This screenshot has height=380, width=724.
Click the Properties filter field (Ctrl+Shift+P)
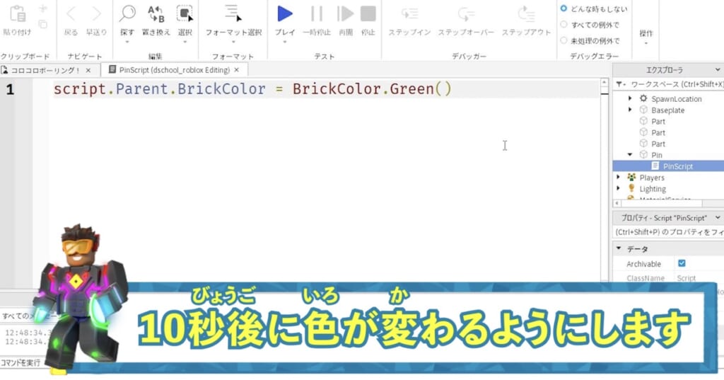tap(669, 232)
